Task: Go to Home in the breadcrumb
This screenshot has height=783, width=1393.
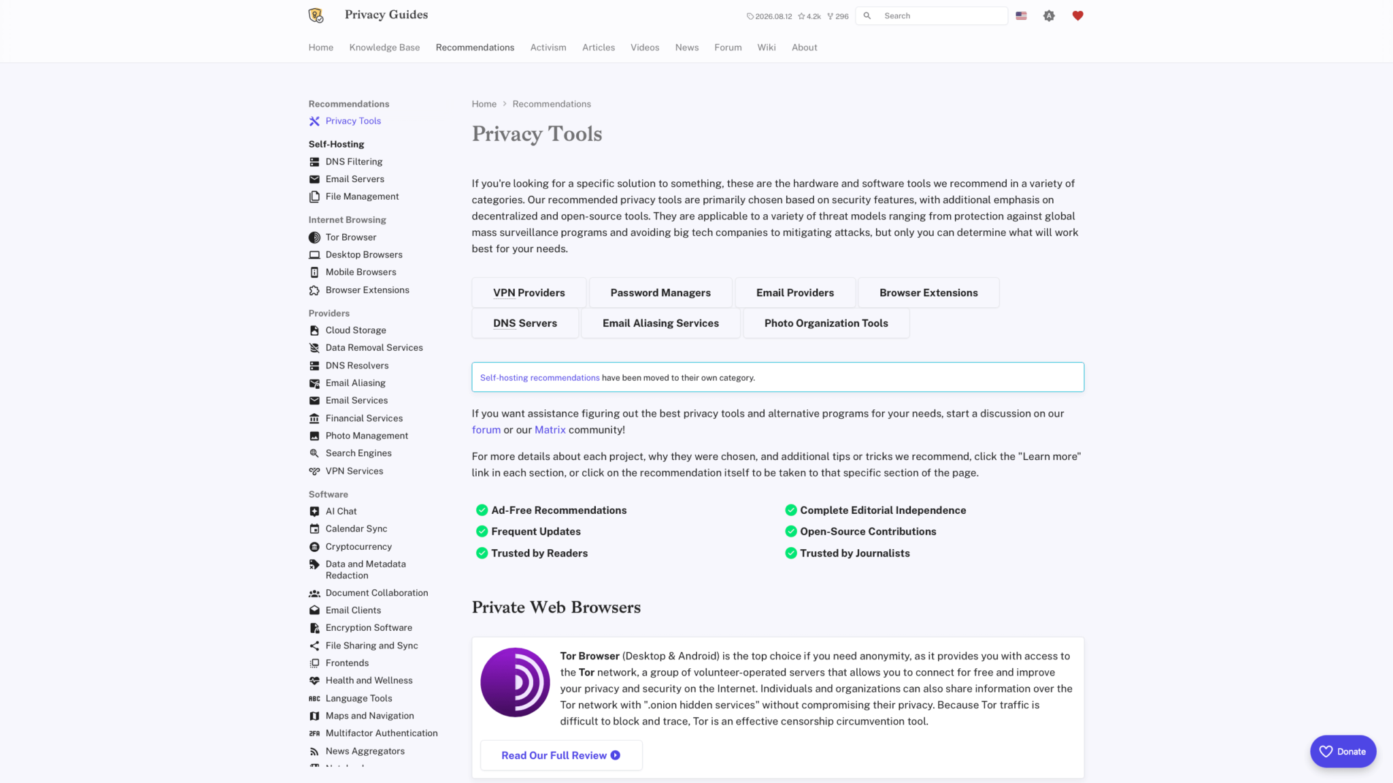Action: point(484,104)
